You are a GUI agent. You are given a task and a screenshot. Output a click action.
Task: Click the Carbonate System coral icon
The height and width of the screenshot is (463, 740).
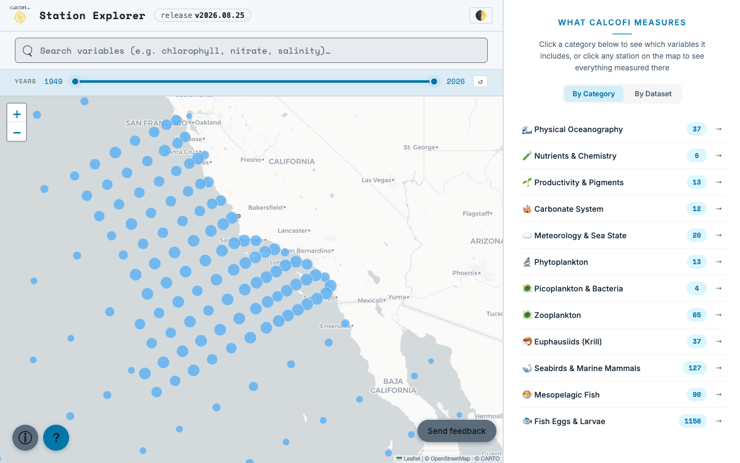[x=527, y=209]
